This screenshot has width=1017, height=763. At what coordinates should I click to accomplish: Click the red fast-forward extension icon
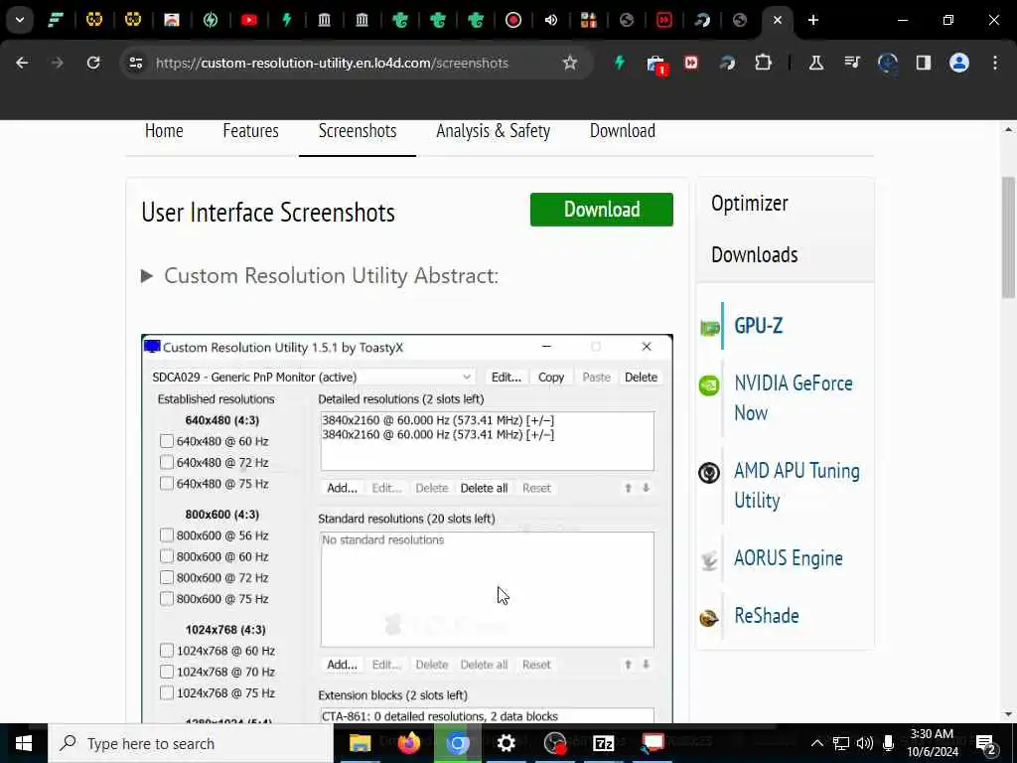691,63
